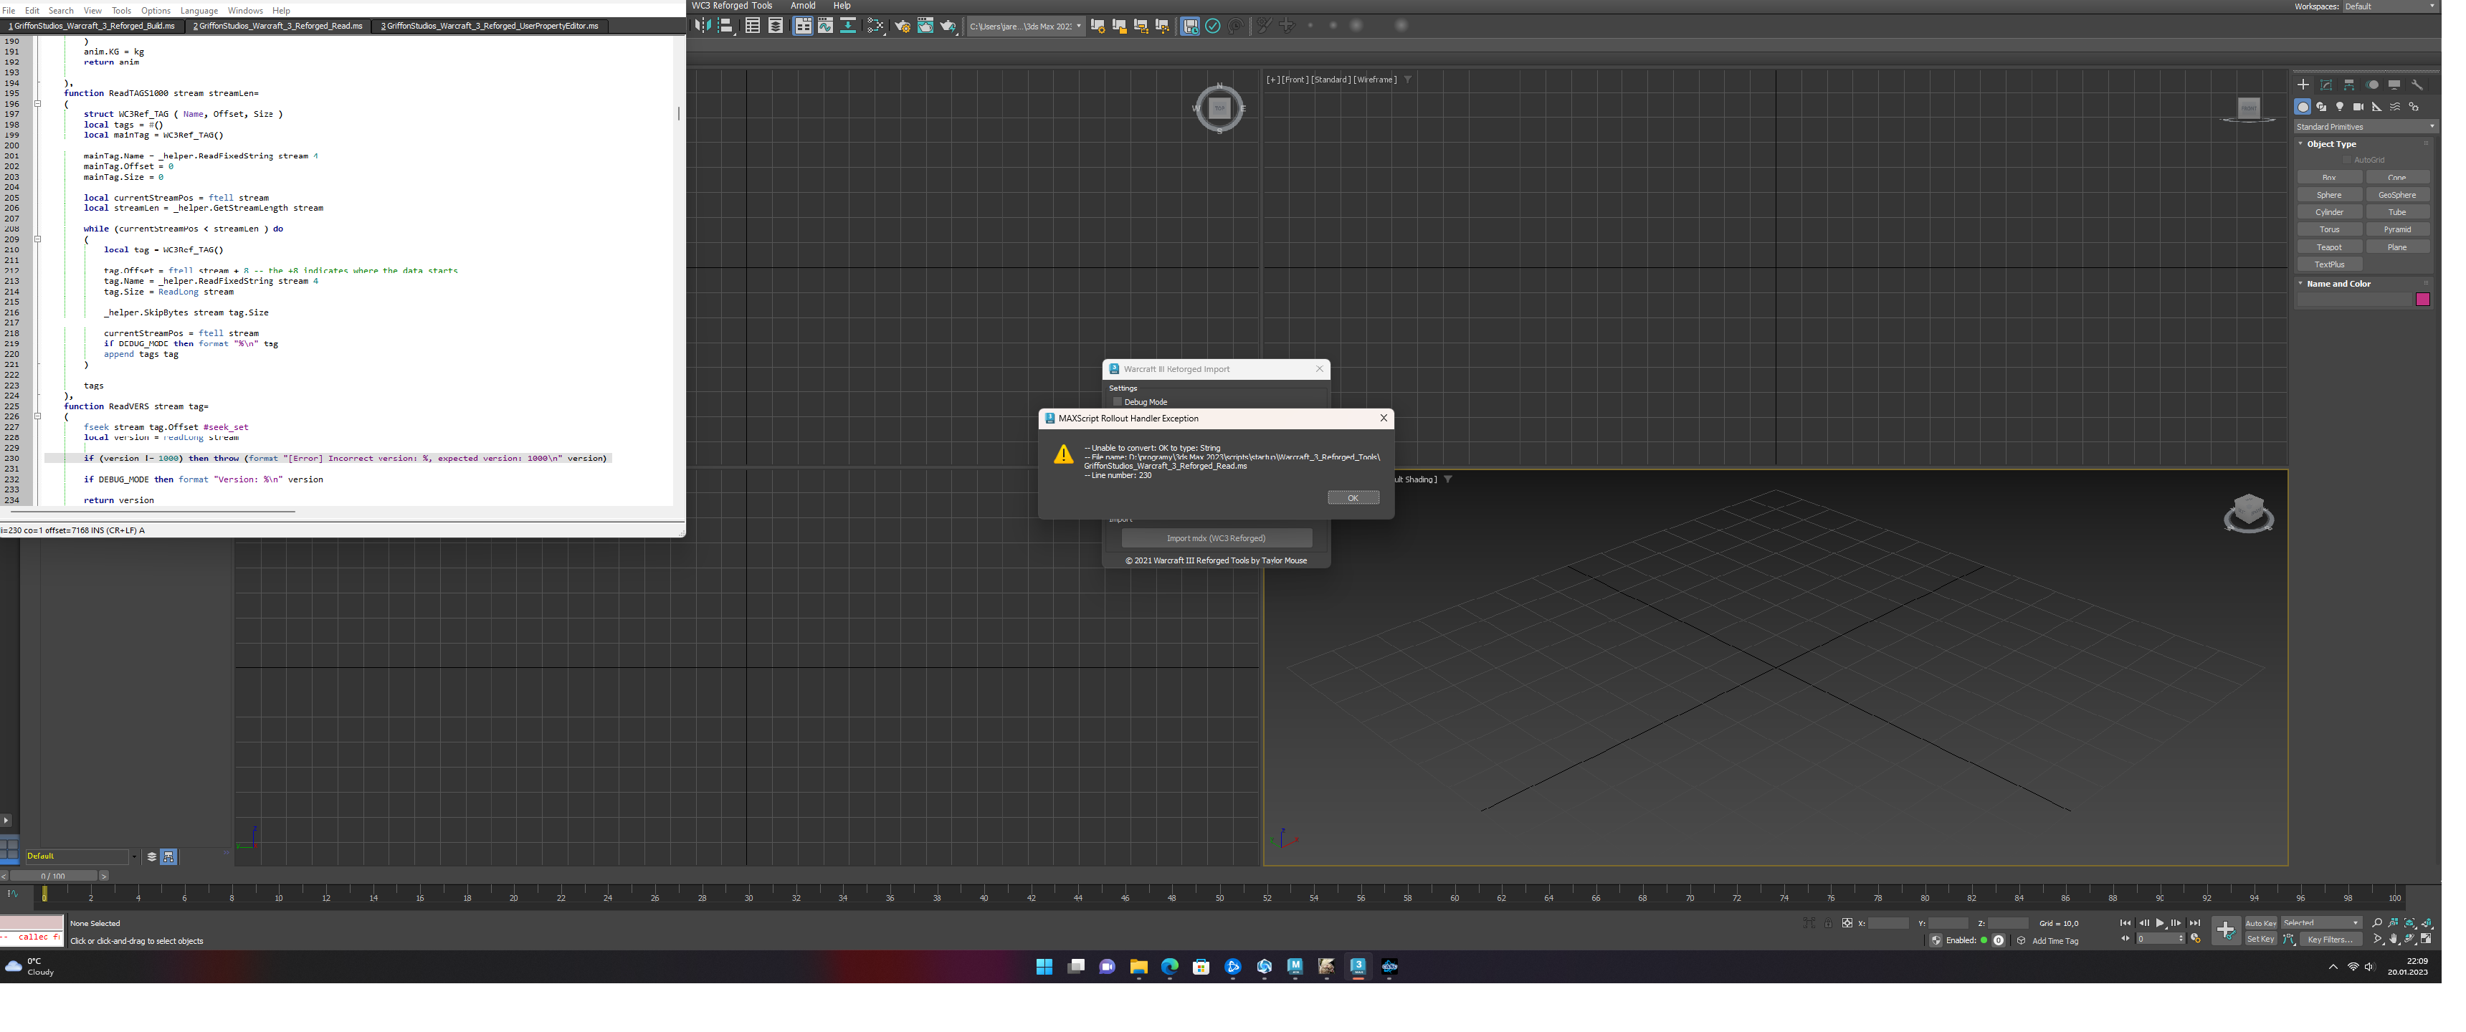Screen dimensions: 2466x1032
Task: Open the Modify command panel
Action: (x=2325, y=85)
